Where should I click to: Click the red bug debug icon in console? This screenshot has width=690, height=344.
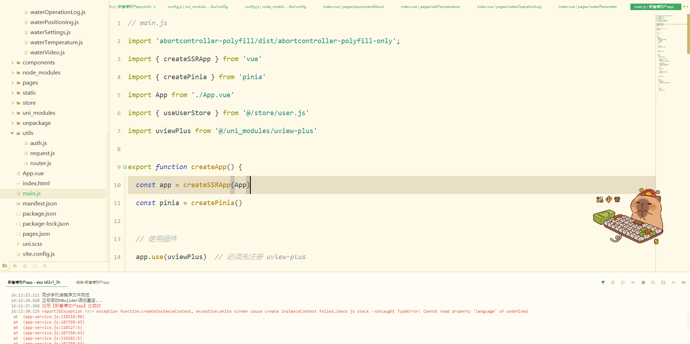point(613,282)
